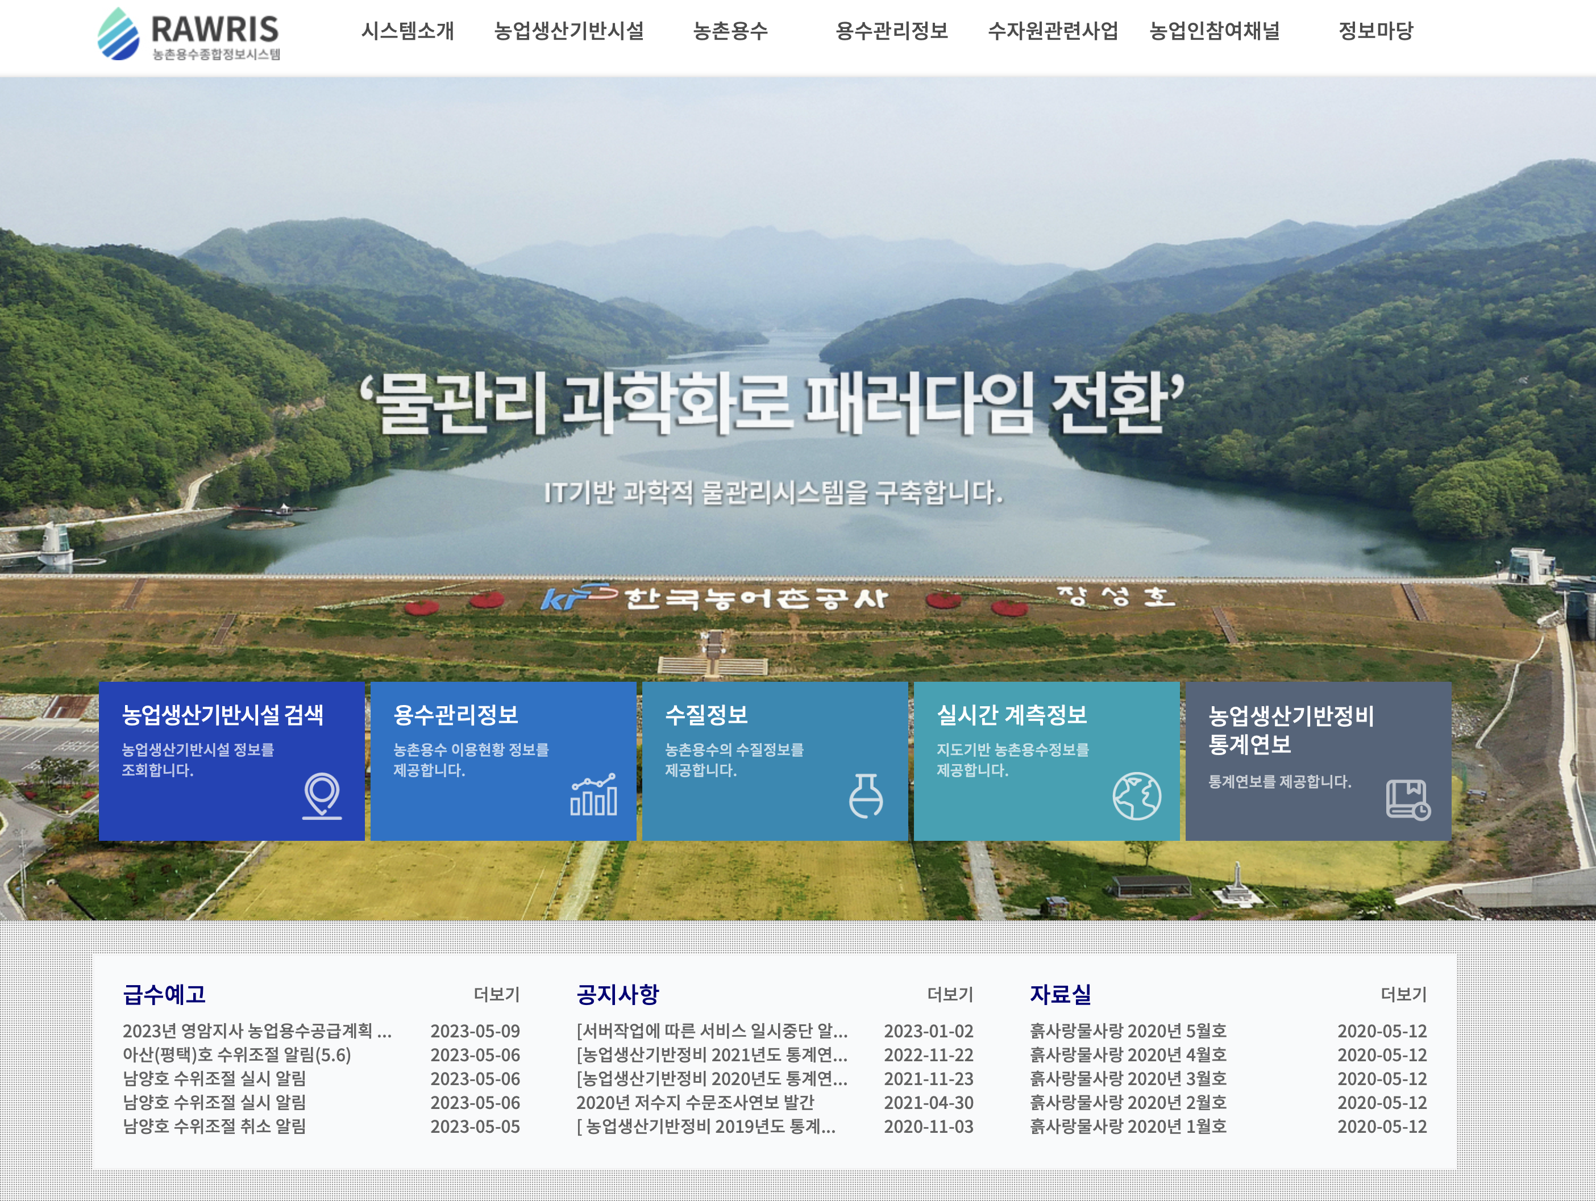Viewport: 1596px width, 1201px height.
Task: Expand the 정보마당 menu
Action: (x=1375, y=31)
